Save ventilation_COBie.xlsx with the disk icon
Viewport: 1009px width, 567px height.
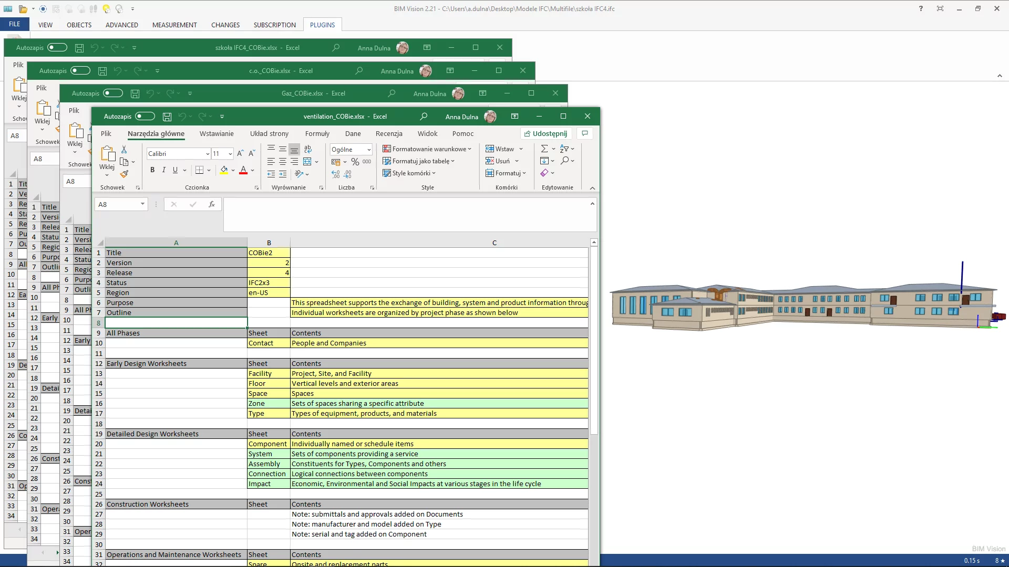tap(167, 117)
